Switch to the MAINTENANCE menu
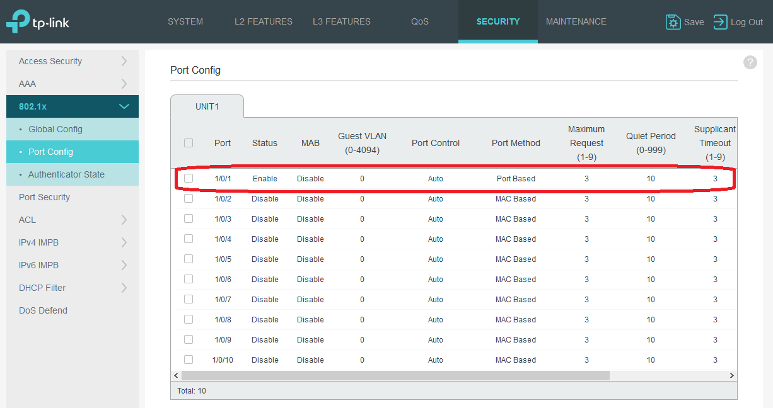 (576, 21)
